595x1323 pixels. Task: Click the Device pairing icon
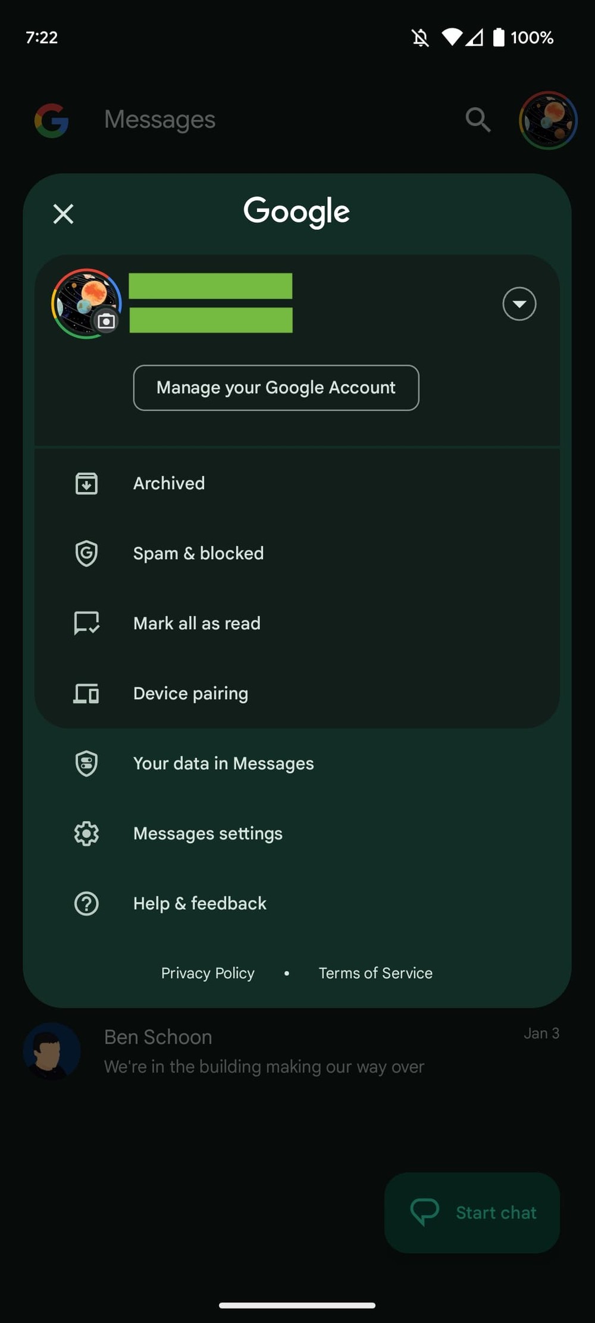point(86,694)
